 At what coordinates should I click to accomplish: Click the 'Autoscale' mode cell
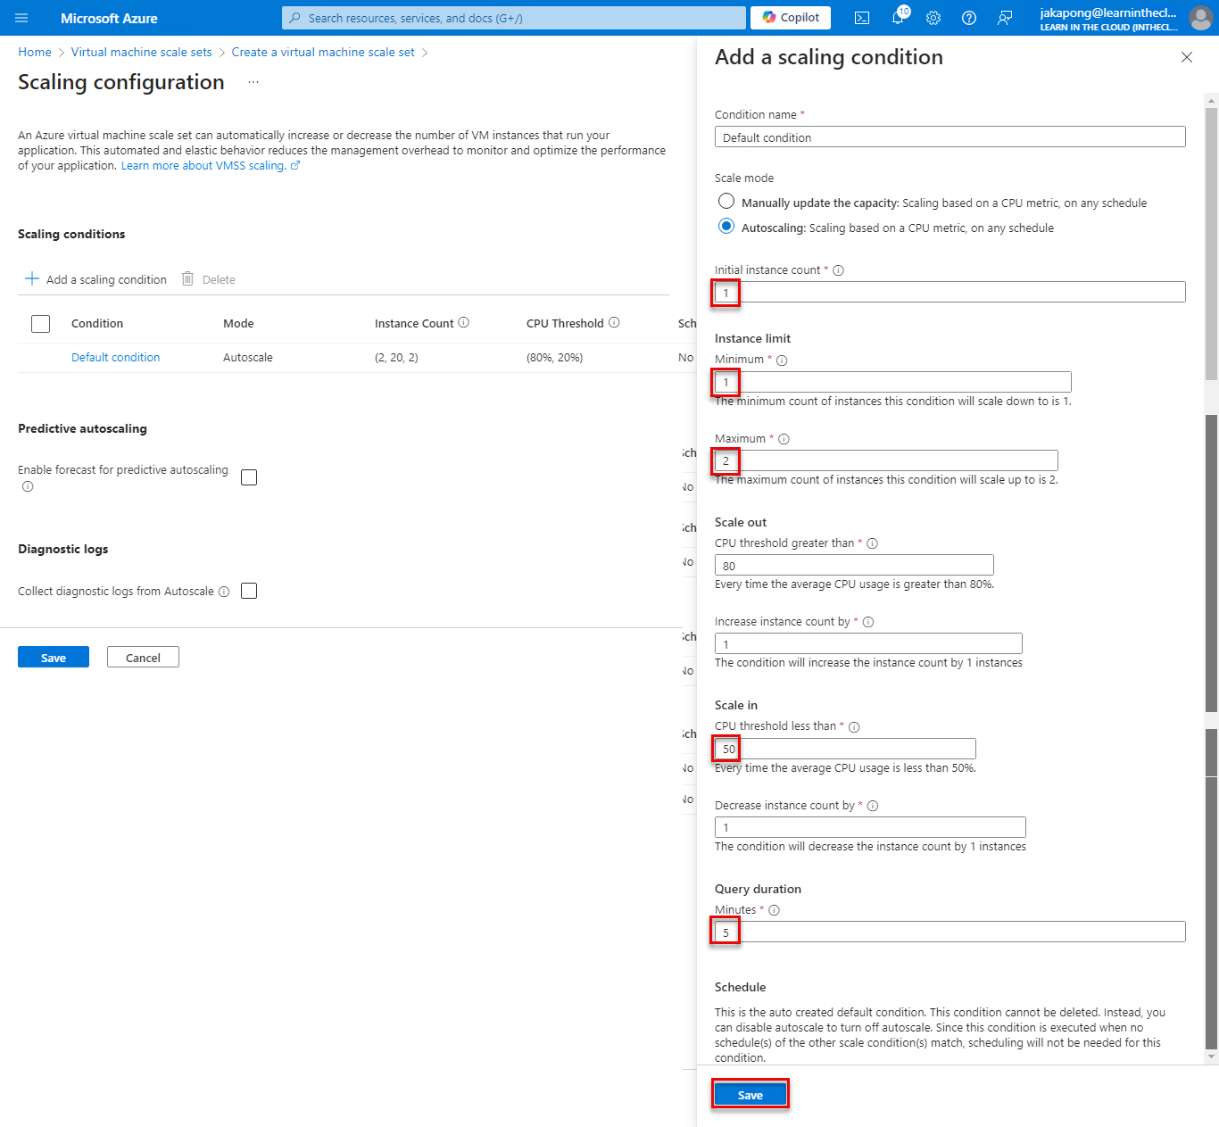pos(248,358)
